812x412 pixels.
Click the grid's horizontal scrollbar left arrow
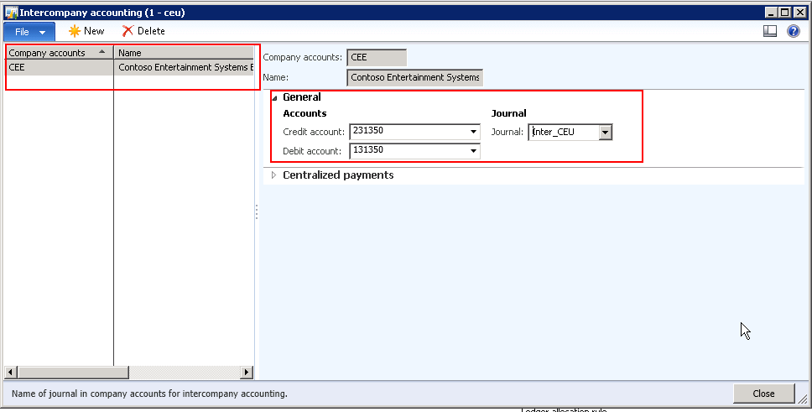tap(11, 372)
